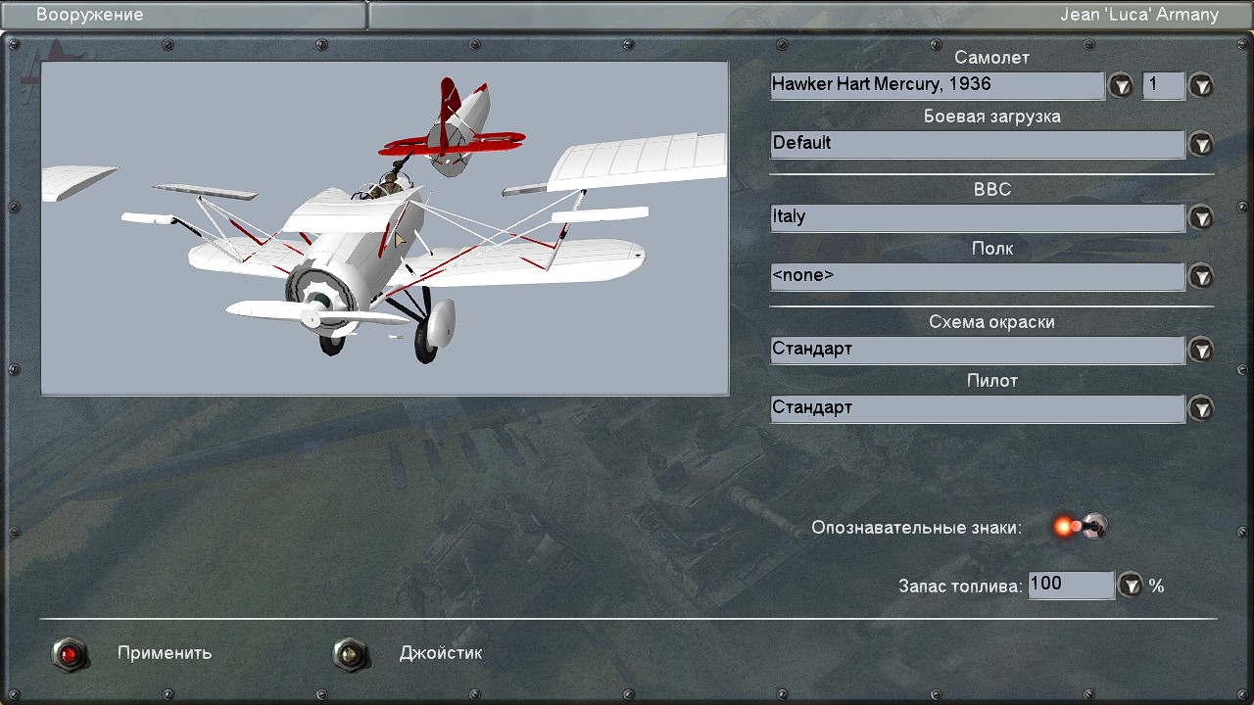Click the Italy air force field

(978, 217)
